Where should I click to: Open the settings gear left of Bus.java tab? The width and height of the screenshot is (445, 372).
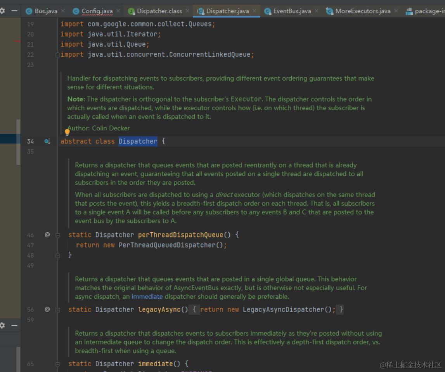click(2, 11)
